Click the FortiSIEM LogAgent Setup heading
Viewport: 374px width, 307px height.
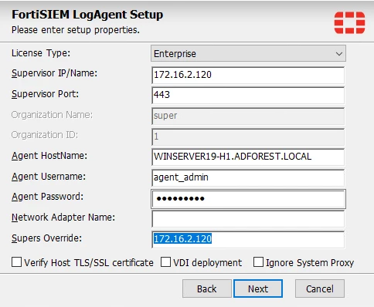coord(87,15)
